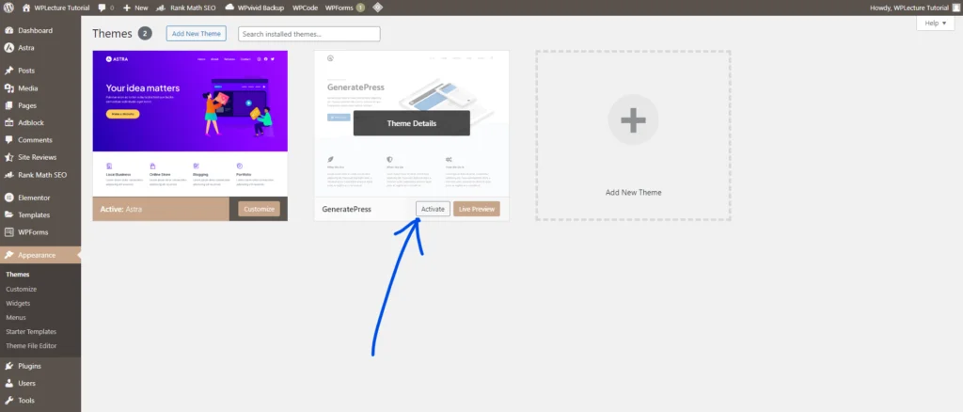
Task: Click the Templates folder icon
Action: click(x=9, y=214)
